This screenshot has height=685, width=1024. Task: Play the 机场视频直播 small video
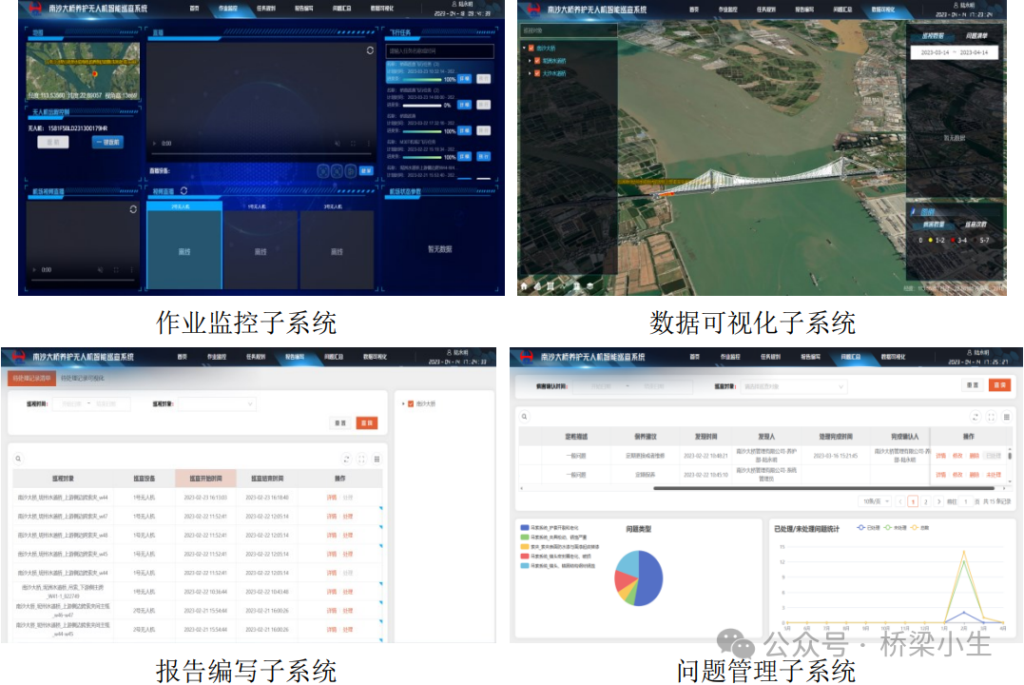pyautogui.click(x=34, y=269)
